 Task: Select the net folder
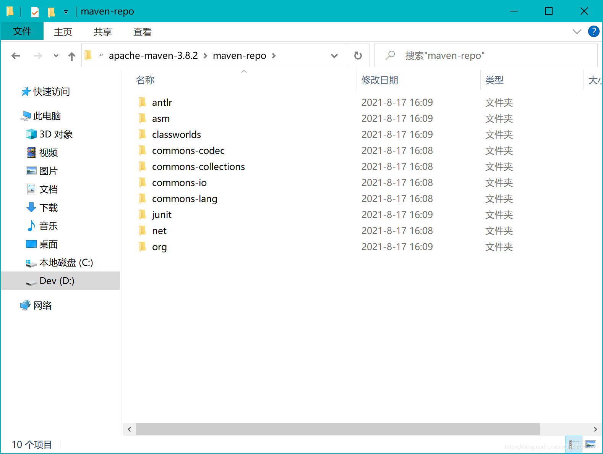click(159, 231)
